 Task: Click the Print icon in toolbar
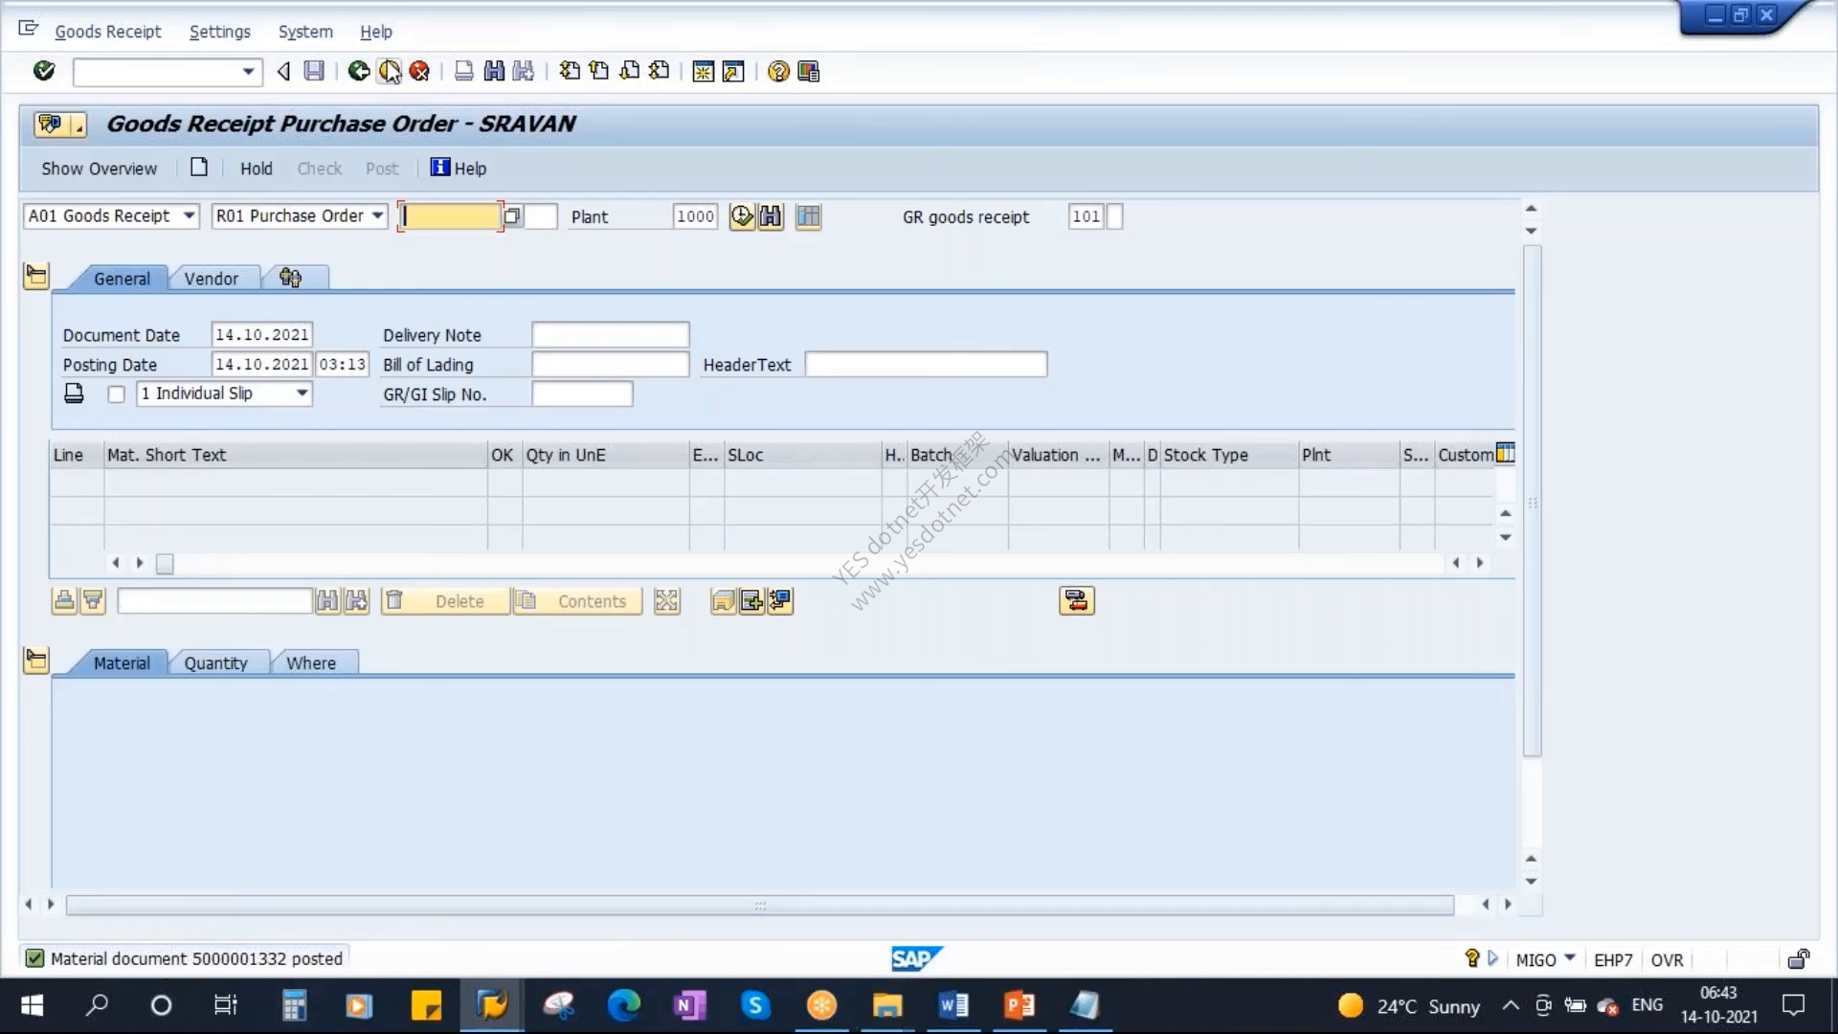(463, 71)
